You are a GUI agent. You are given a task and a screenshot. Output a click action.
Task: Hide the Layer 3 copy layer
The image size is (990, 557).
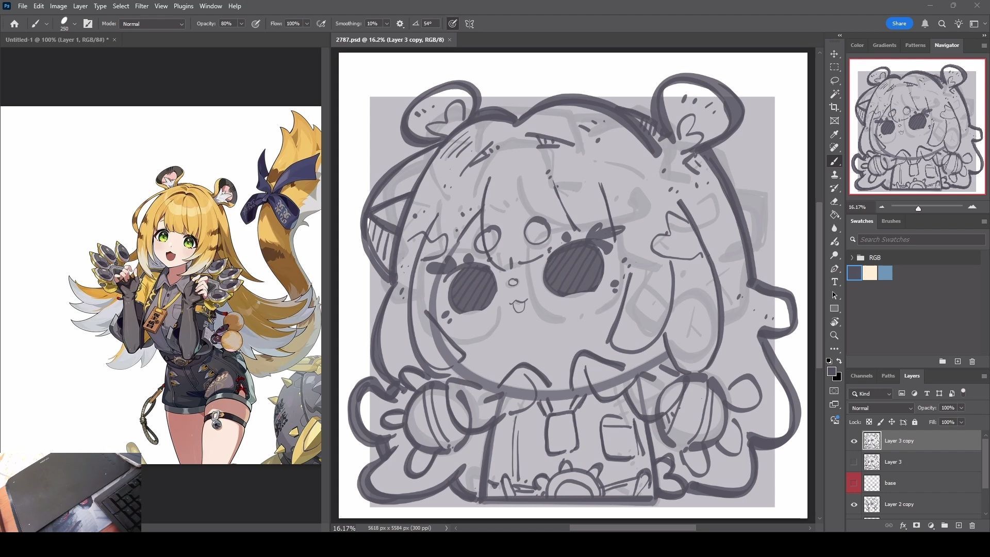point(854,441)
